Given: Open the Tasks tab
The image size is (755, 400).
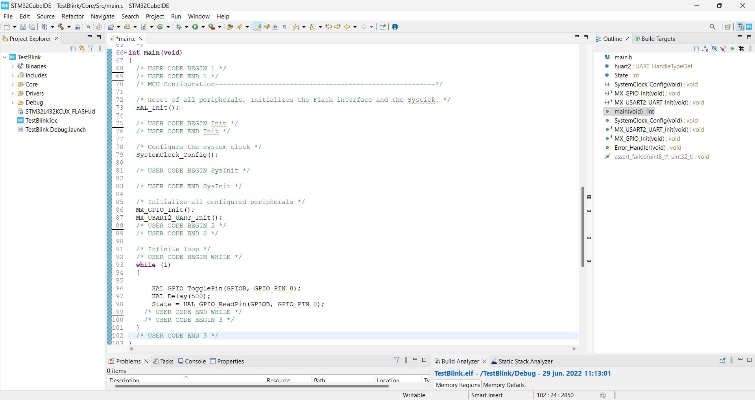Looking at the screenshot, I should (x=163, y=361).
